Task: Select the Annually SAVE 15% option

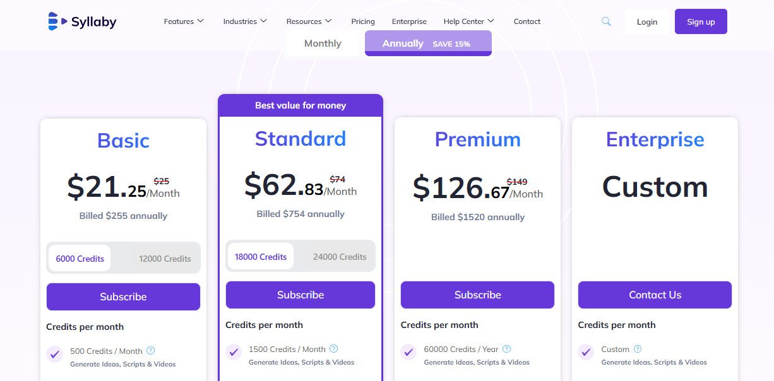Action: [428, 43]
